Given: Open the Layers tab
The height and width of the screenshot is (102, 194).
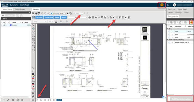Looking at the screenshot, I should pyautogui.click(x=170, y=13).
